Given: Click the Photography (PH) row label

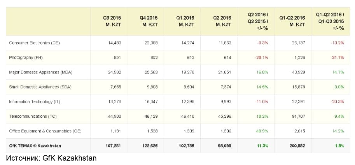Looking at the screenshot, I should (x=26, y=57).
